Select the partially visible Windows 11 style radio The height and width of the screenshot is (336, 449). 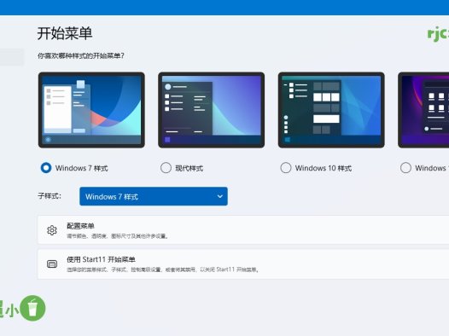point(405,168)
